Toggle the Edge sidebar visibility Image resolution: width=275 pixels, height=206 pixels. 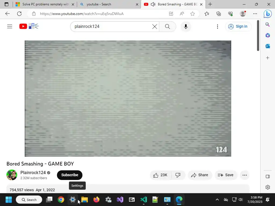[x=268, y=176]
